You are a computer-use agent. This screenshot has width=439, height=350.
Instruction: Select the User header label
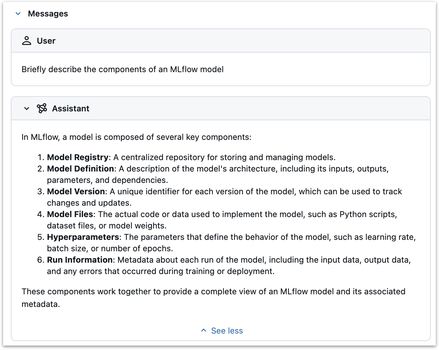tap(46, 41)
